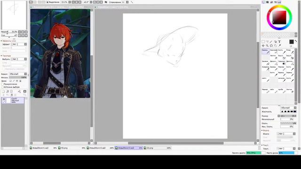The width and height of the screenshot is (301, 169).
Task: Switch to the 22.png document tab
Action: coord(157,148)
